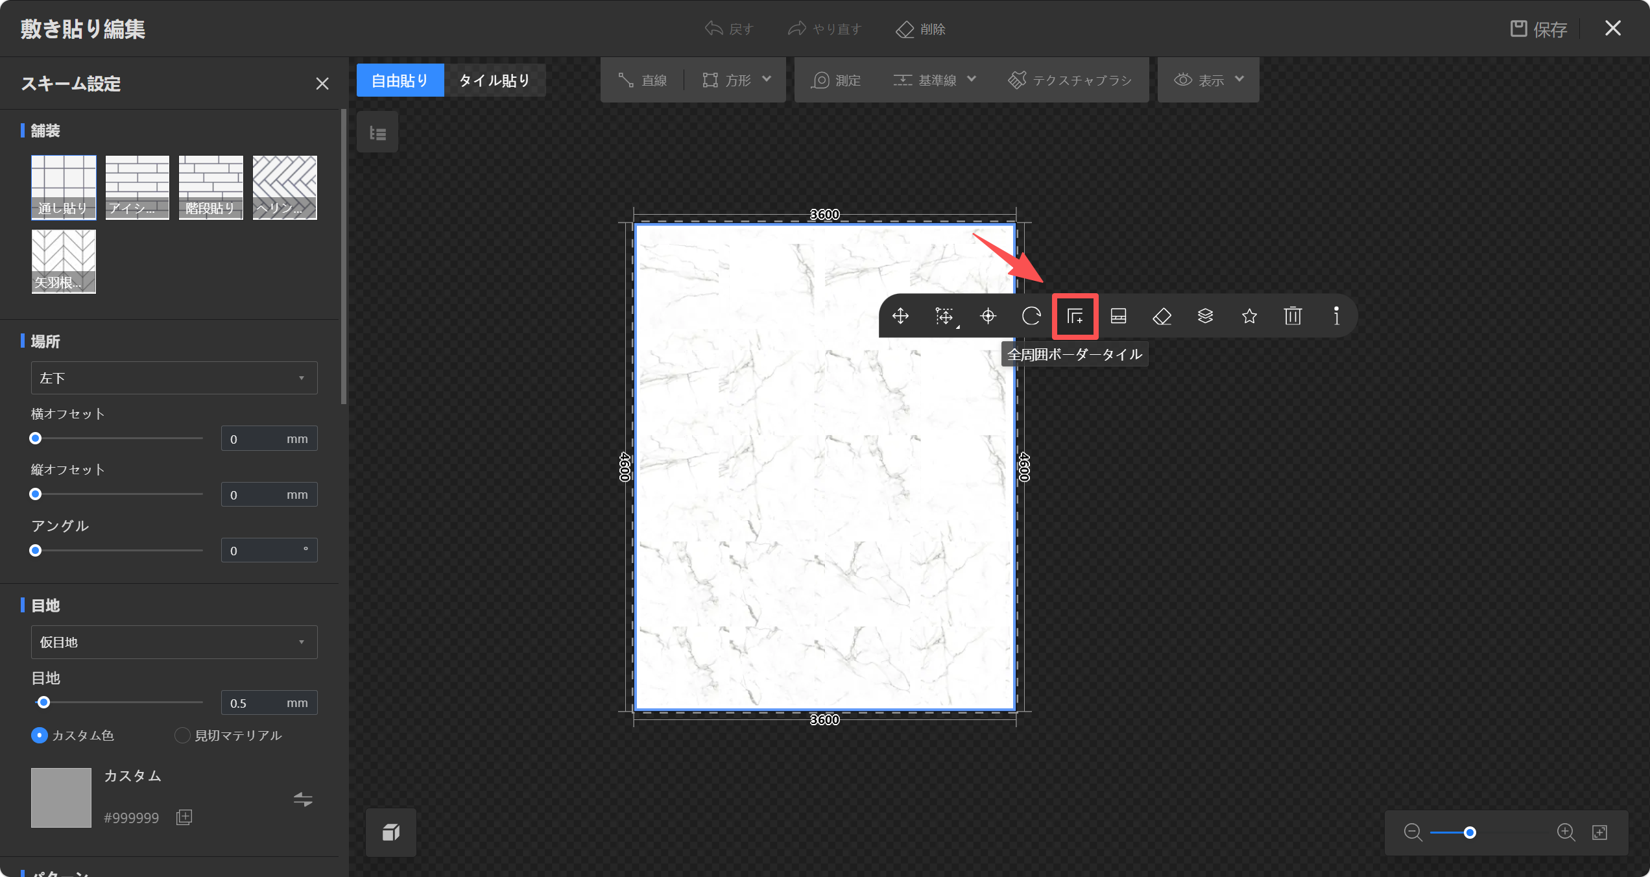The width and height of the screenshot is (1650, 877).
Task: Click the star favorite icon in floating toolbar
Action: point(1249,316)
